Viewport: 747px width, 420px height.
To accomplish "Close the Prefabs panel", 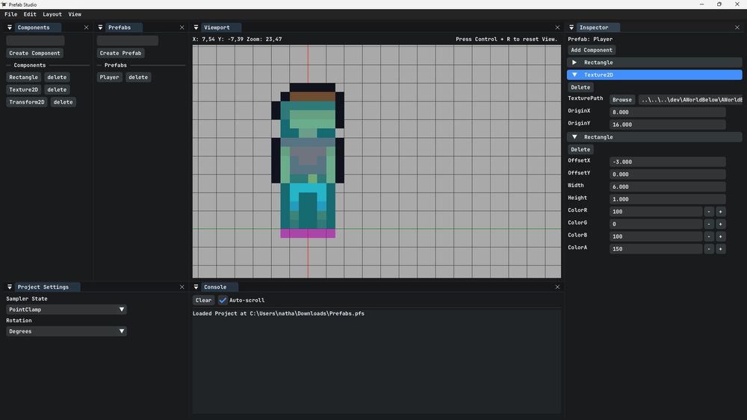I will 182,28.
